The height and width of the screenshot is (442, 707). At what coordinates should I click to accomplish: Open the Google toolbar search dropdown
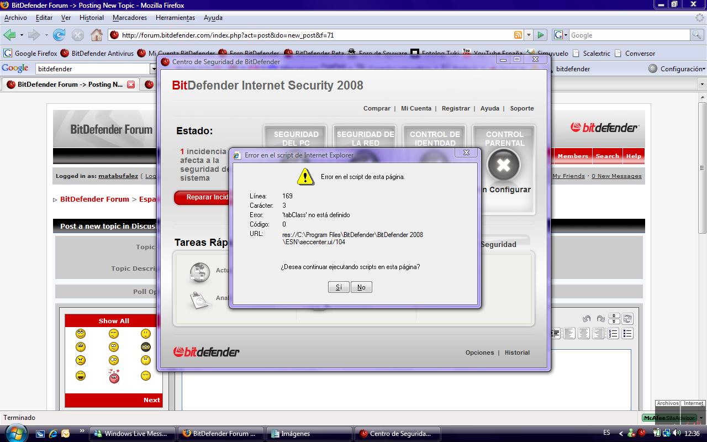pyautogui.click(x=154, y=69)
